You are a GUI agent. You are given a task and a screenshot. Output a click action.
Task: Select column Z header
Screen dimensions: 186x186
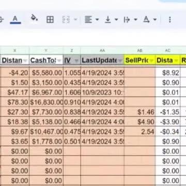[72, 51]
